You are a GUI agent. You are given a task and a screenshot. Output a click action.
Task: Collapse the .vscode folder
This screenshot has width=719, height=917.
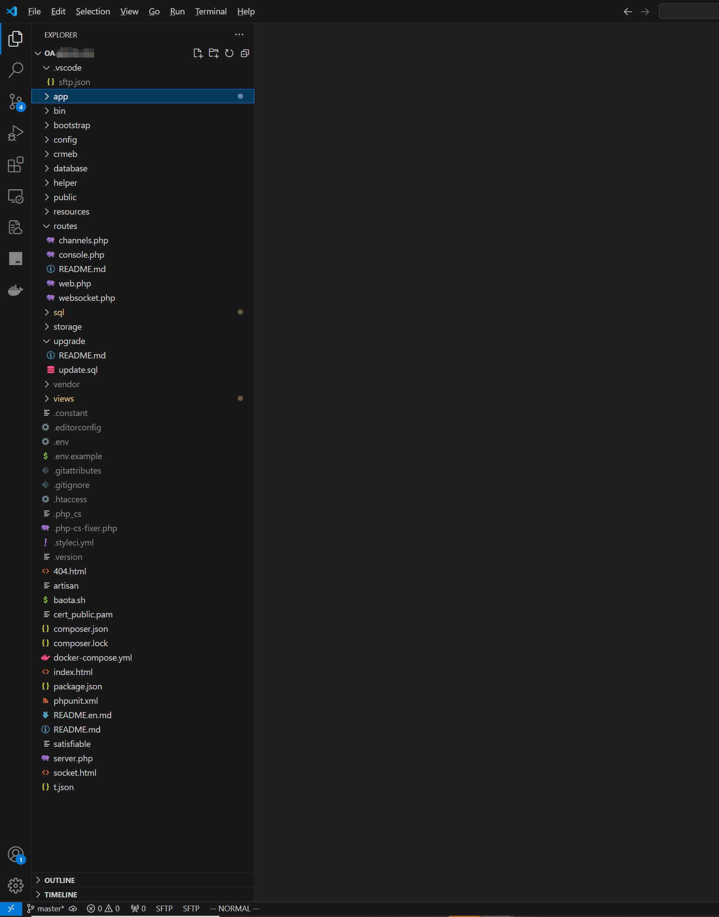pos(143,68)
